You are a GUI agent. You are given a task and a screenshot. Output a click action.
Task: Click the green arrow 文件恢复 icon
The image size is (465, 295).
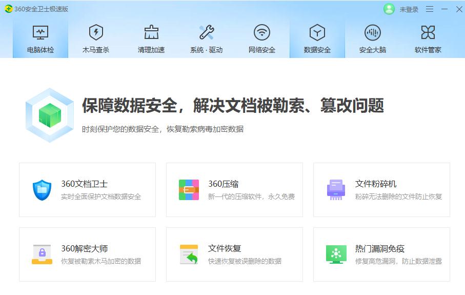click(x=189, y=254)
